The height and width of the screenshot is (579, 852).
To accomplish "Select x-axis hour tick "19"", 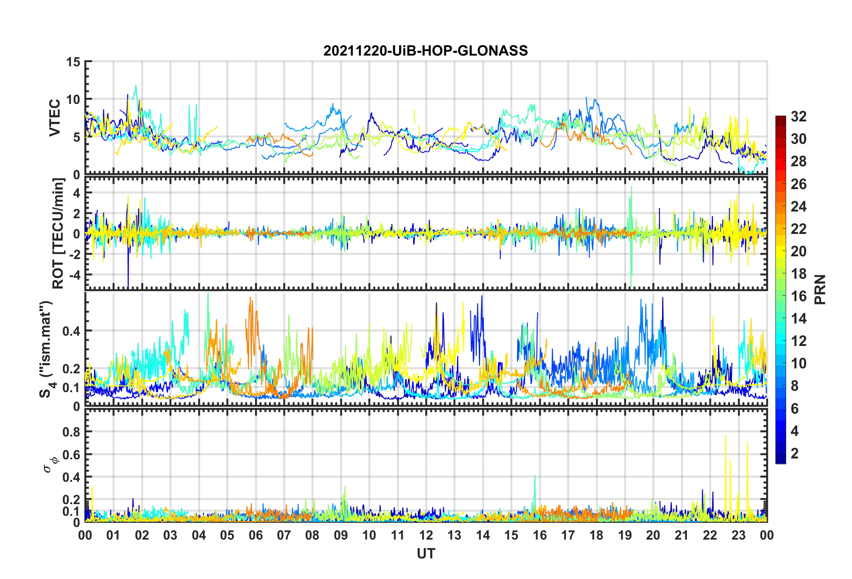I will tap(625, 535).
